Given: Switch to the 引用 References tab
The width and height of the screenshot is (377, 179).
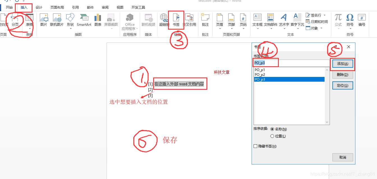Looking at the screenshot, I should pos(75,8).
